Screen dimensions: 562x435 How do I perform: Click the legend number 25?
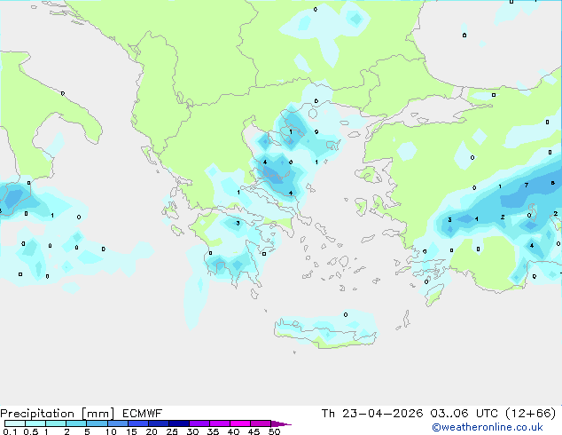coord(172,431)
